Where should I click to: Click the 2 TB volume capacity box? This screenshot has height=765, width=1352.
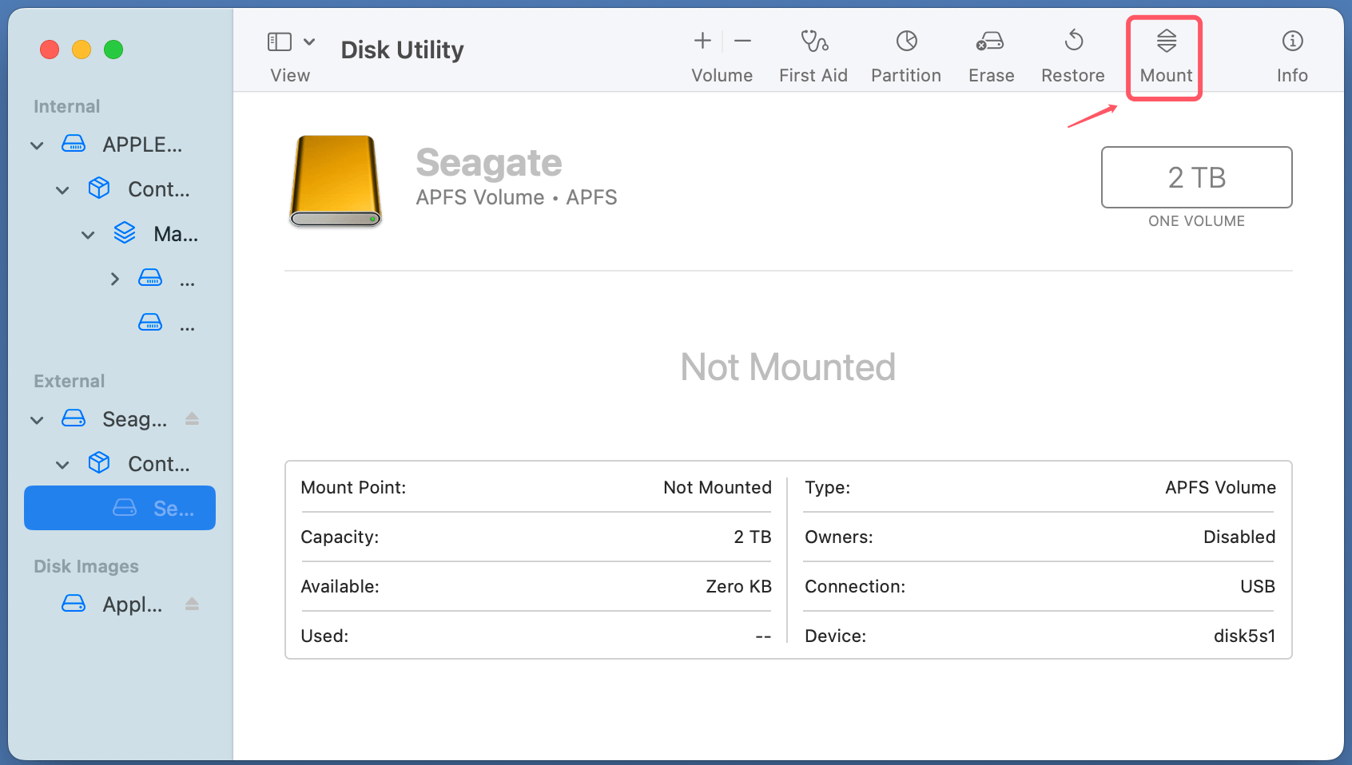pos(1196,177)
